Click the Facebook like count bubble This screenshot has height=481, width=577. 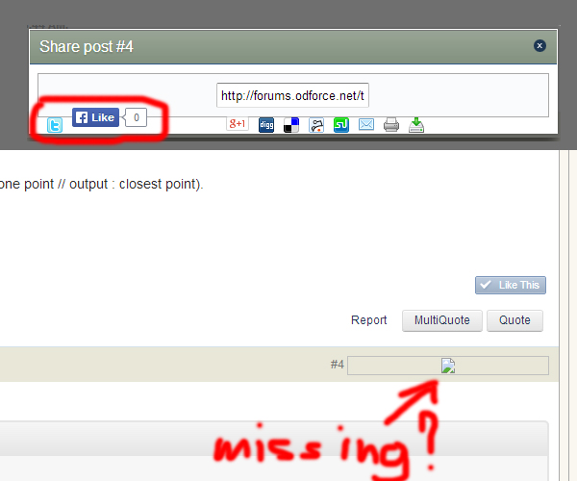pyautogui.click(x=136, y=117)
